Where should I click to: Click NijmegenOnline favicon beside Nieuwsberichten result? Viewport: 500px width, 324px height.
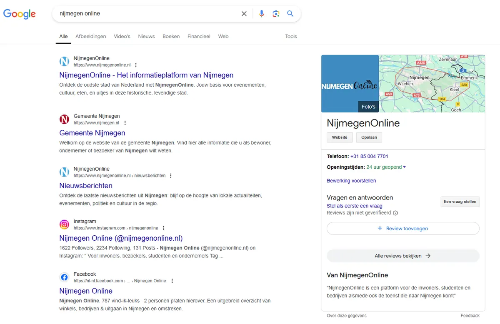click(64, 172)
